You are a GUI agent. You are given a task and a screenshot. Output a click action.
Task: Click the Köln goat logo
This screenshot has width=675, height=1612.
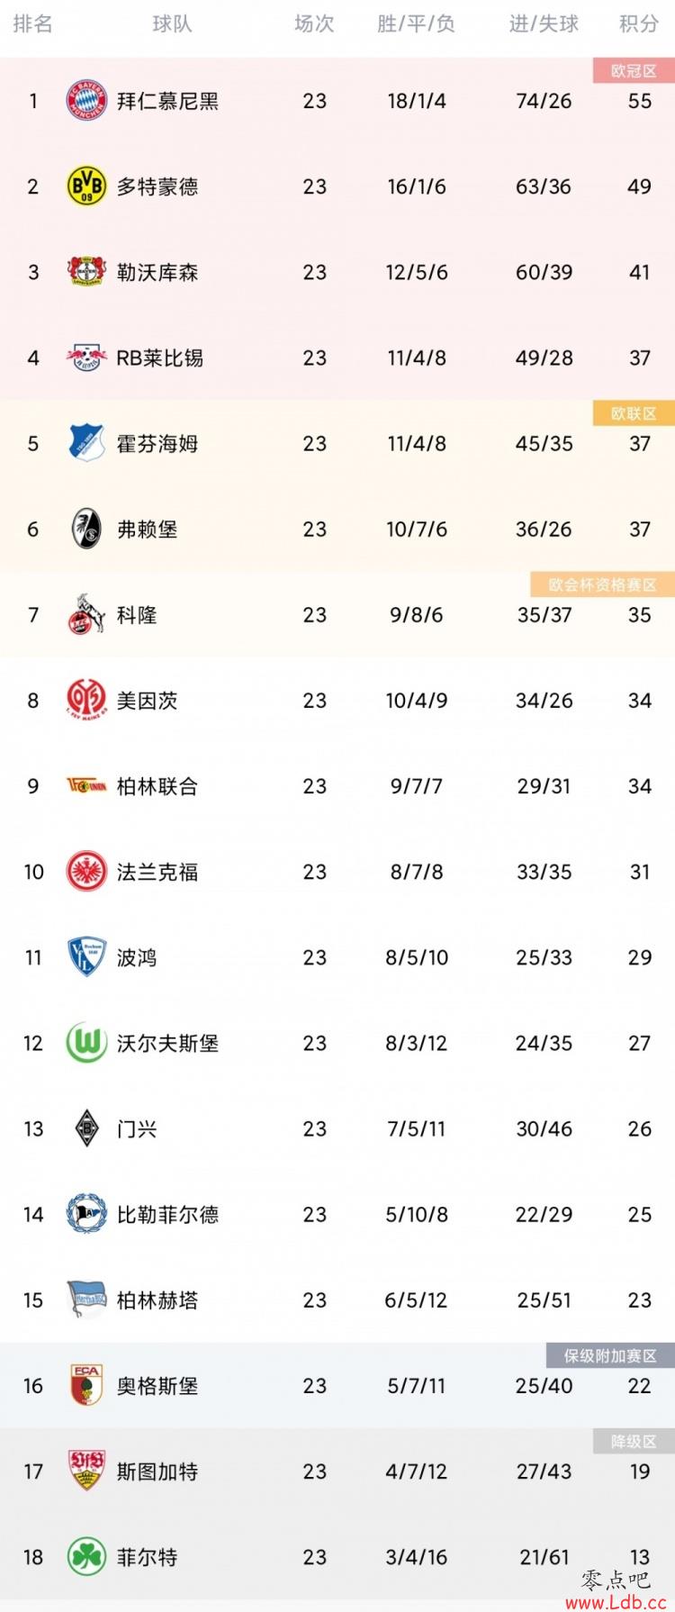point(87,614)
